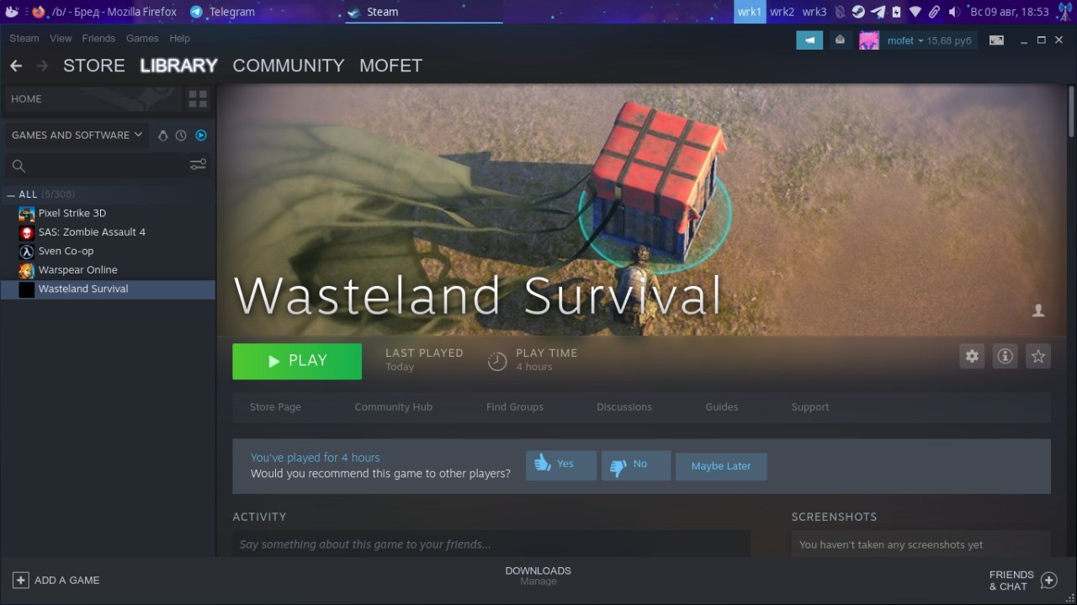Expand the Games and Software dropdown
This screenshot has width=1077, height=605.
coord(77,135)
